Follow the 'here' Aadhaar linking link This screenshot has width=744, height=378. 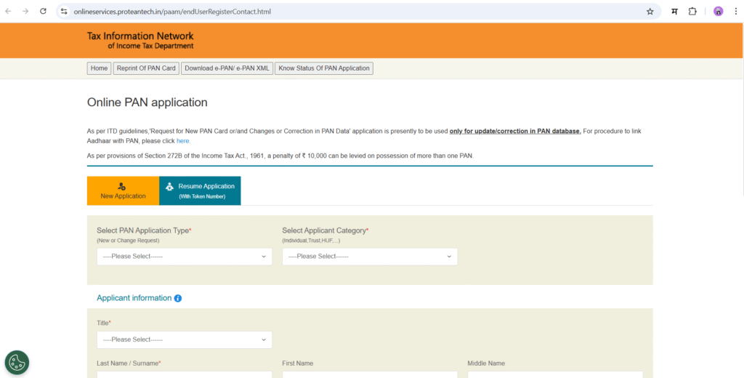182,141
